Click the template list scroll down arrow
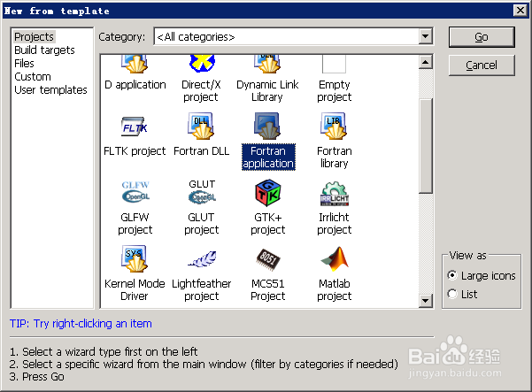 pyautogui.click(x=426, y=301)
